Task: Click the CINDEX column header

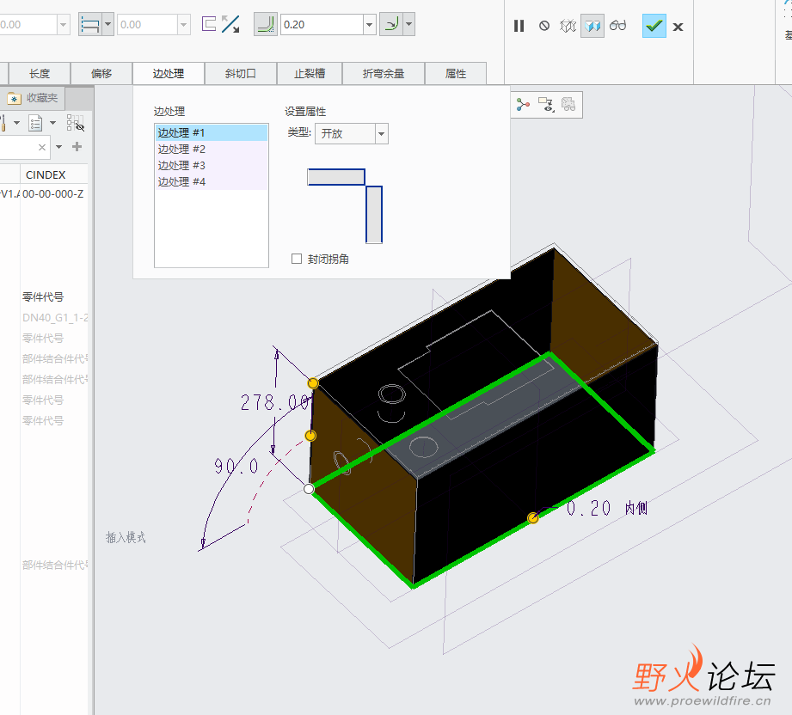Action: (x=46, y=174)
